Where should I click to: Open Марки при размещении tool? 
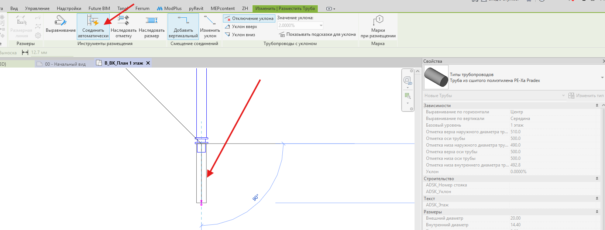378,26
